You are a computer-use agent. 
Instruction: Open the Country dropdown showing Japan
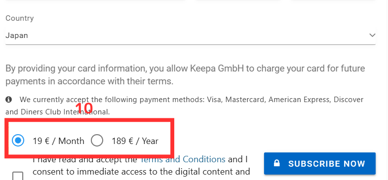(x=191, y=36)
